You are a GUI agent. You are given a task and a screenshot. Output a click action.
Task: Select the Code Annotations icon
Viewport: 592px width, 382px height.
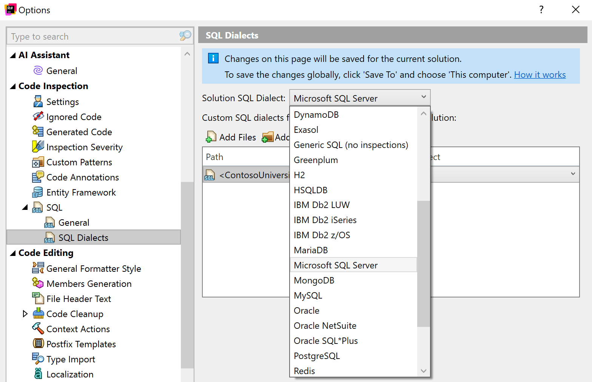(x=38, y=177)
